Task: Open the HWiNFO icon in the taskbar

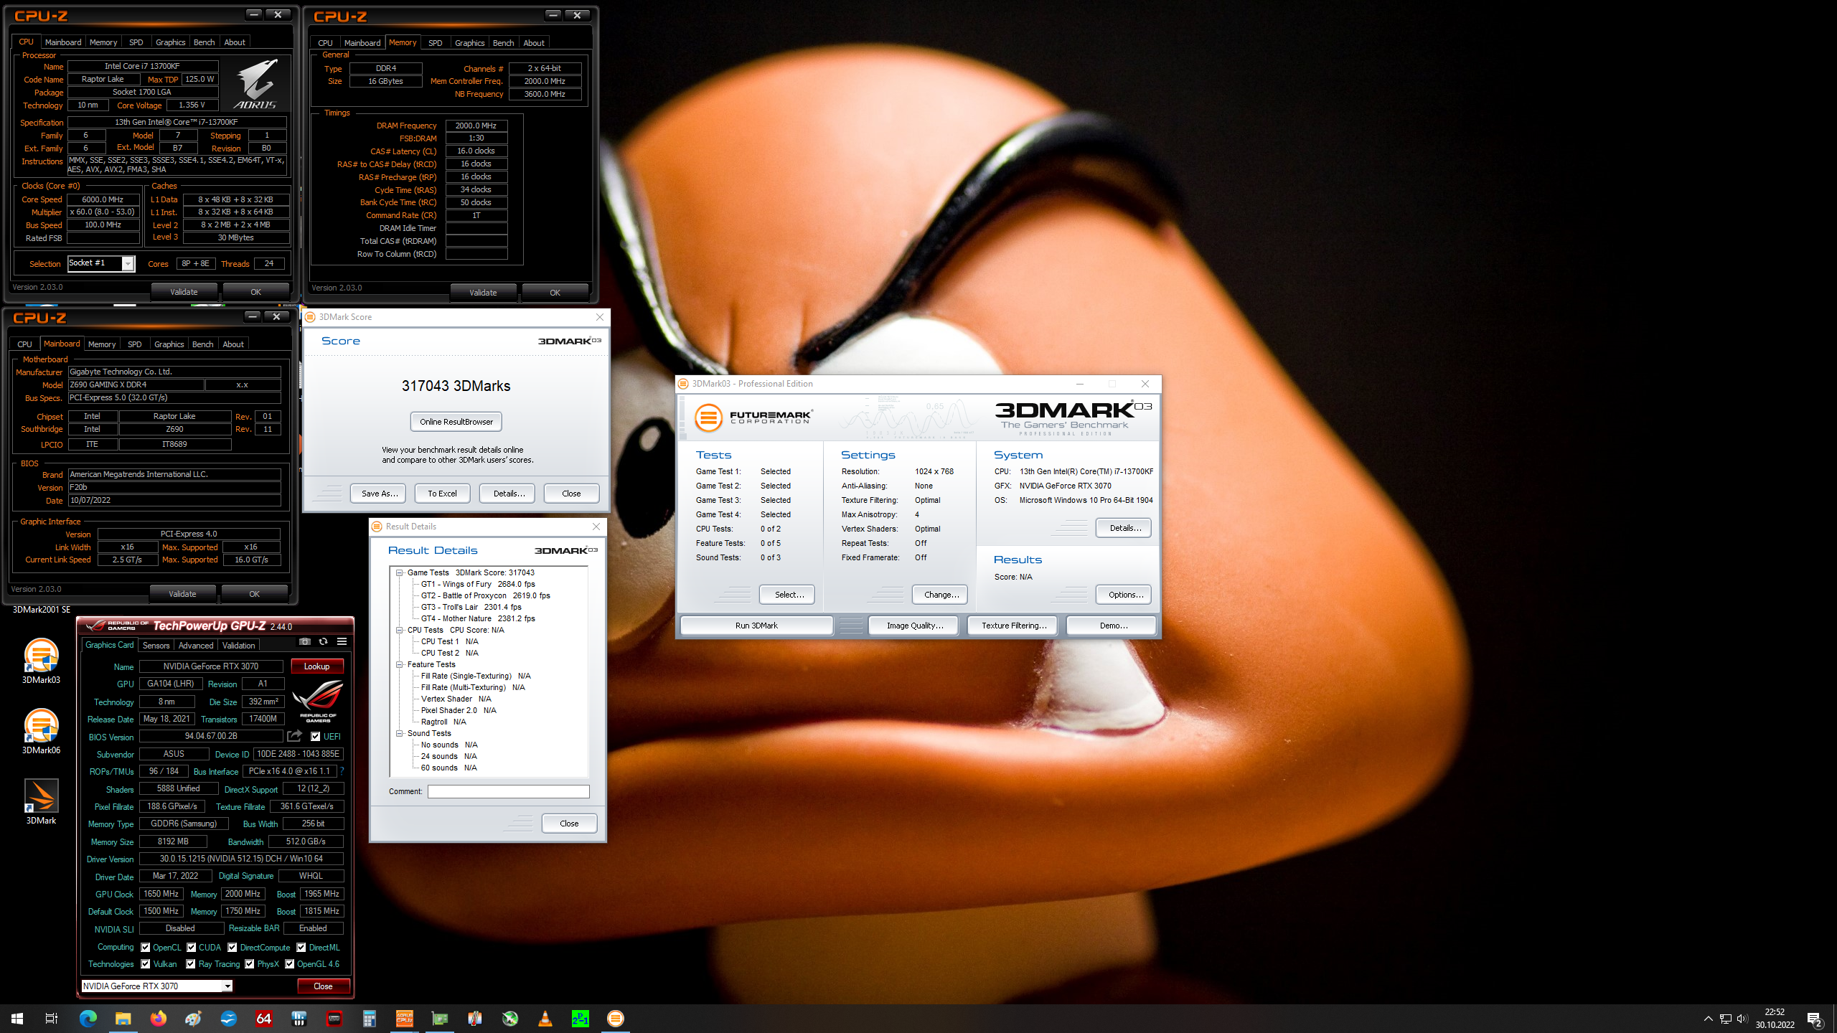Action: click(299, 1019)
